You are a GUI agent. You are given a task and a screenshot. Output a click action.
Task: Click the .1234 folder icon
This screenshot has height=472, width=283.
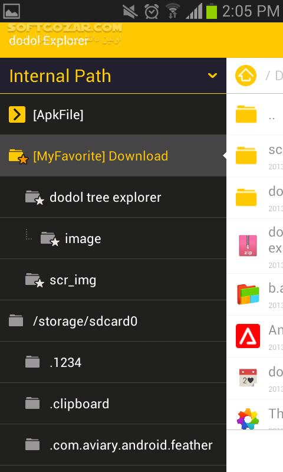coord(32,362)
